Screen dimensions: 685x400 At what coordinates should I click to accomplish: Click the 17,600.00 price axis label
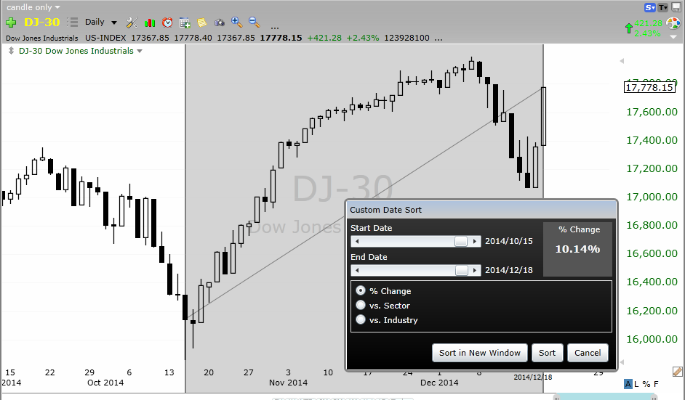pos(652,112)
